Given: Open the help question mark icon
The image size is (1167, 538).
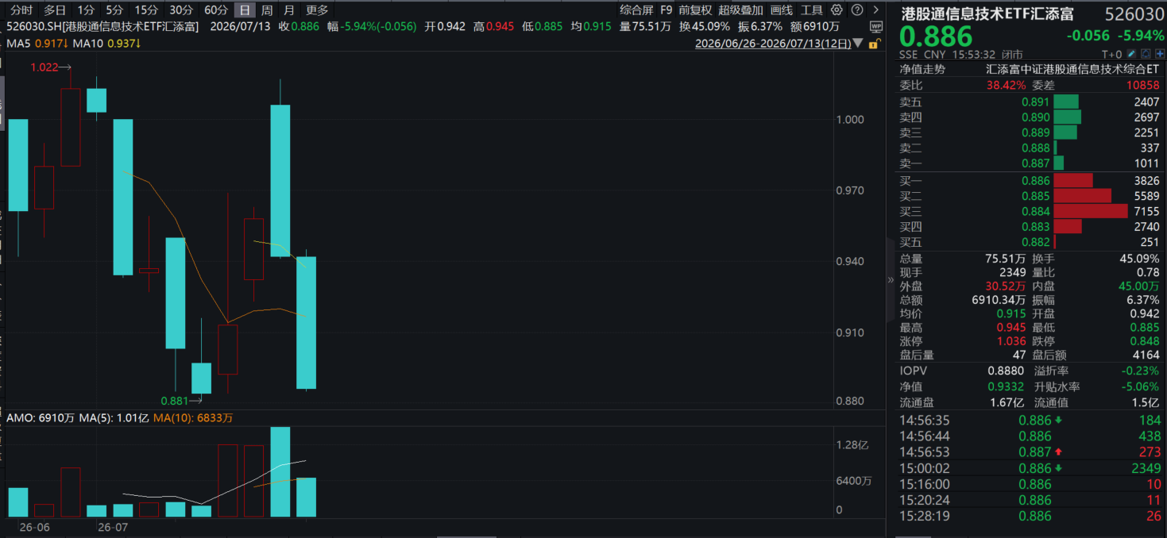Looking at the screenshot, I should 856,10.
